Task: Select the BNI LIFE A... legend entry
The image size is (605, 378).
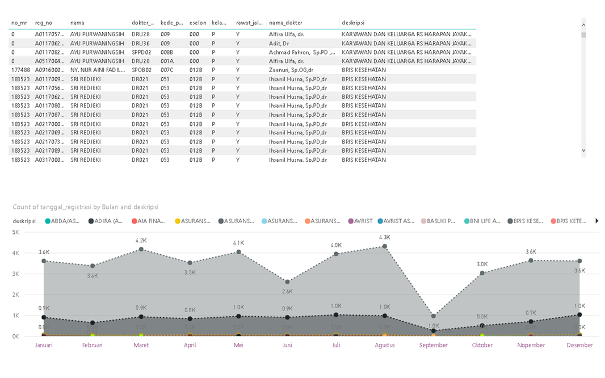Action: click(x=482, y=221)
